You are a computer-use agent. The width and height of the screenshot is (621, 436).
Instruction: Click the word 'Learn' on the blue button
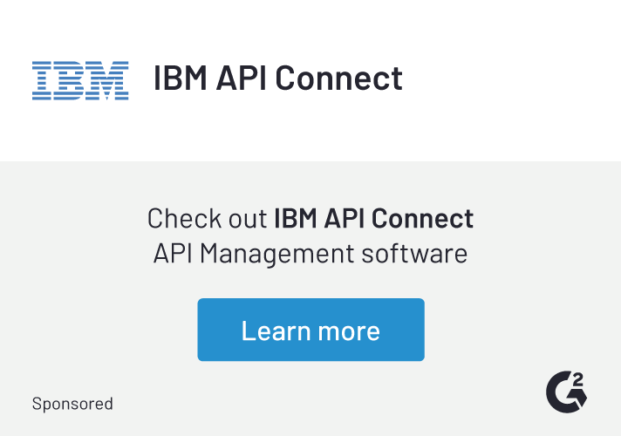point(275,330)
